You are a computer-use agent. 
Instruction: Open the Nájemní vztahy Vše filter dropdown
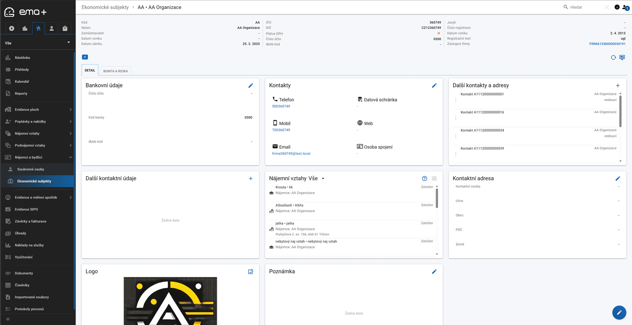[323, 179]
